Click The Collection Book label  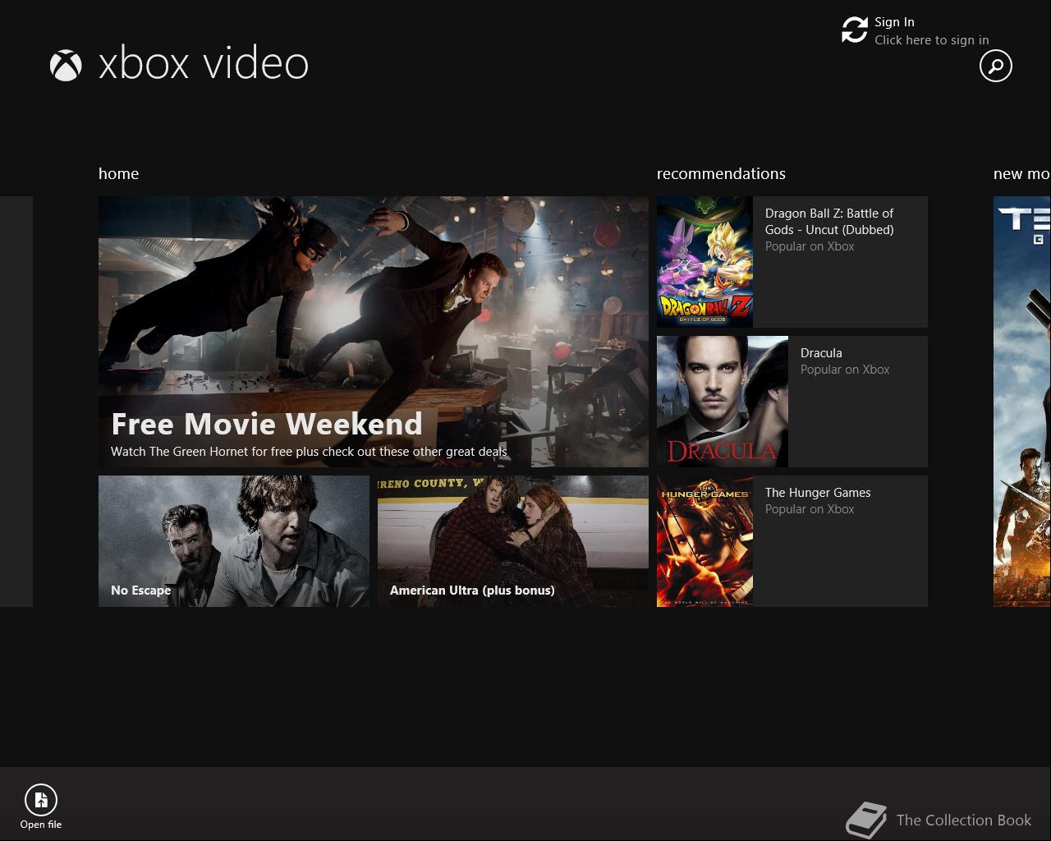click(x=964, y=820)
